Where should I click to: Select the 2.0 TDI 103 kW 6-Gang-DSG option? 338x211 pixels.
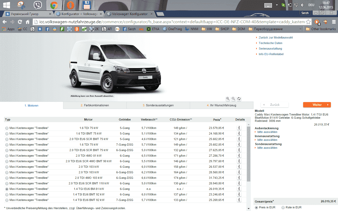[x=7, y=172]
